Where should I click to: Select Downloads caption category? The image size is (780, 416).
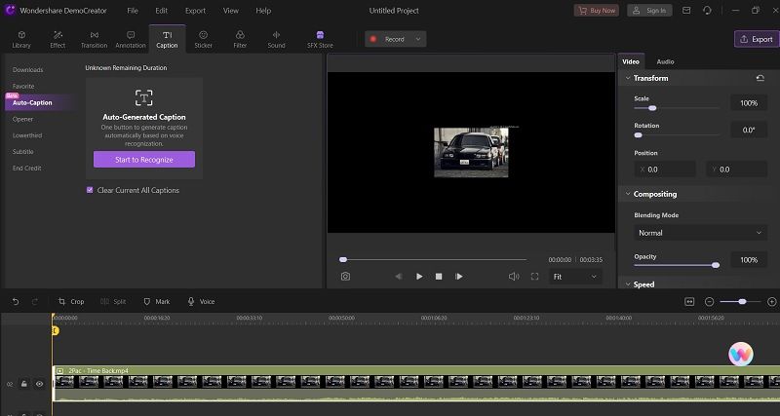click(x=28, y=70)
